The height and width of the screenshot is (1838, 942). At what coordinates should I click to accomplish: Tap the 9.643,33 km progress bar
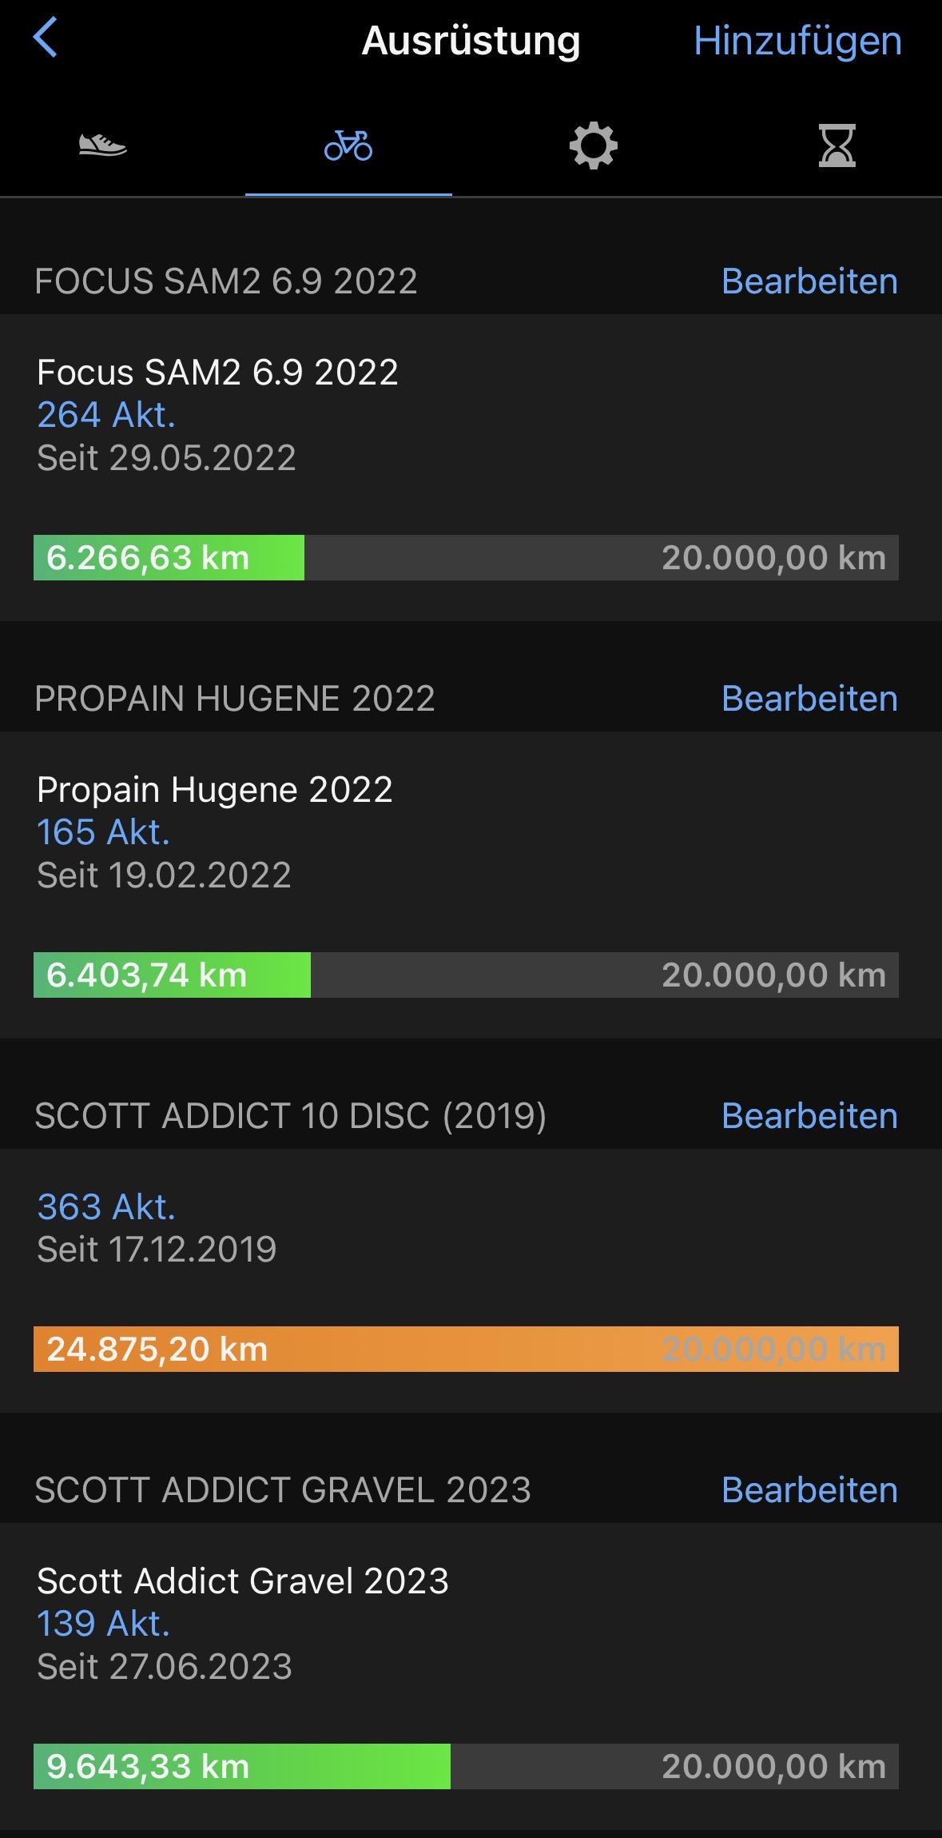coord(466,1766)
